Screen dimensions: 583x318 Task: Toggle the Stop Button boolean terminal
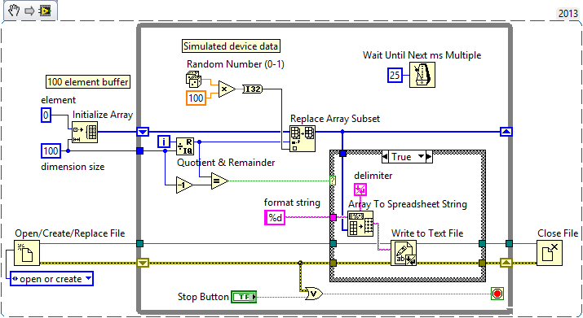tap(244, 297)
